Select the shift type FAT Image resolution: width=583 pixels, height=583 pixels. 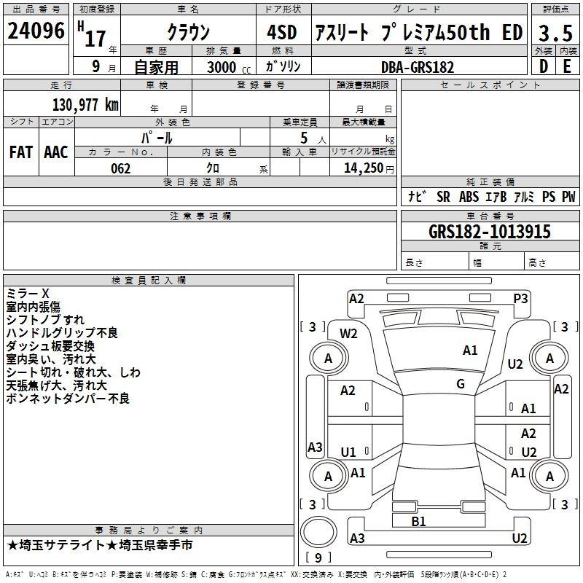[21, 152]
